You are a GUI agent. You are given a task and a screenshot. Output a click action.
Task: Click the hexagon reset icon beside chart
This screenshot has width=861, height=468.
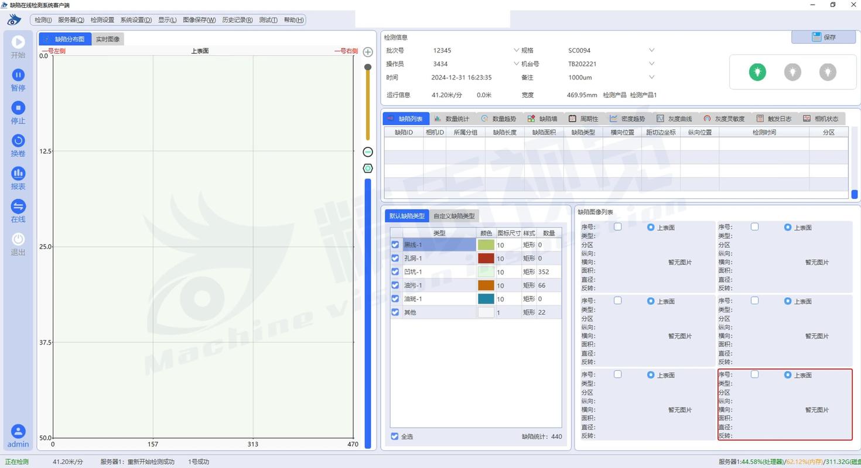point(368,168)
